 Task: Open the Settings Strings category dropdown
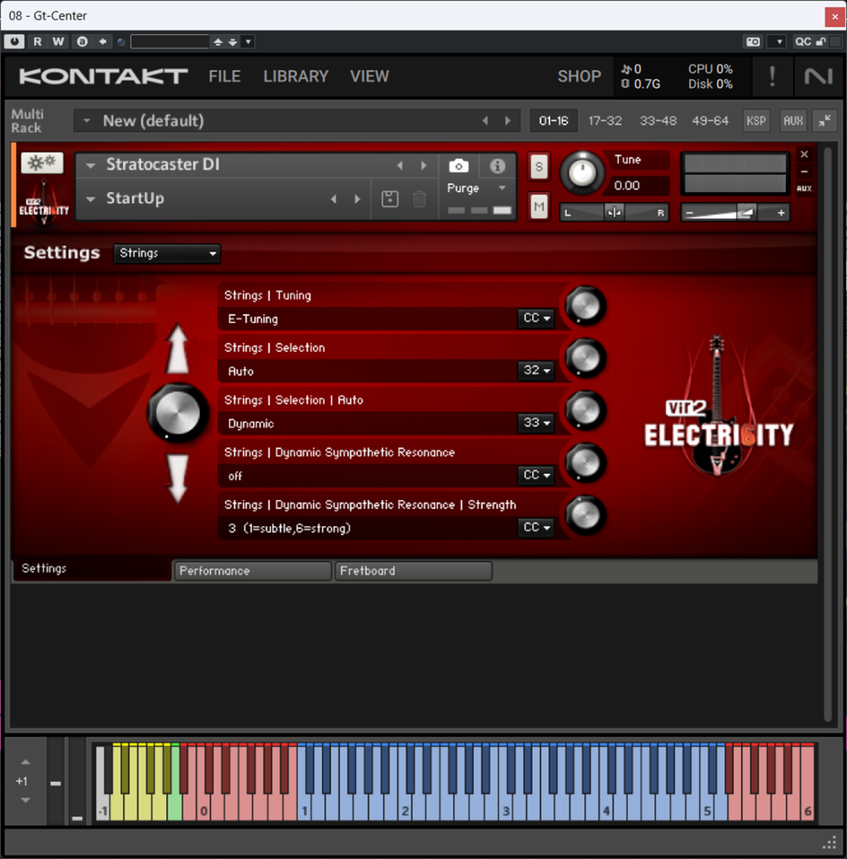[x=167, y=253]
